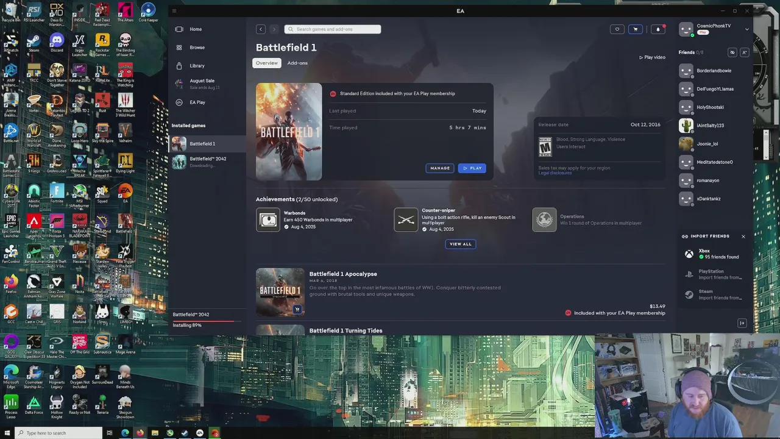Click the Play video link
780x439 pixels.
pos(652,57)
